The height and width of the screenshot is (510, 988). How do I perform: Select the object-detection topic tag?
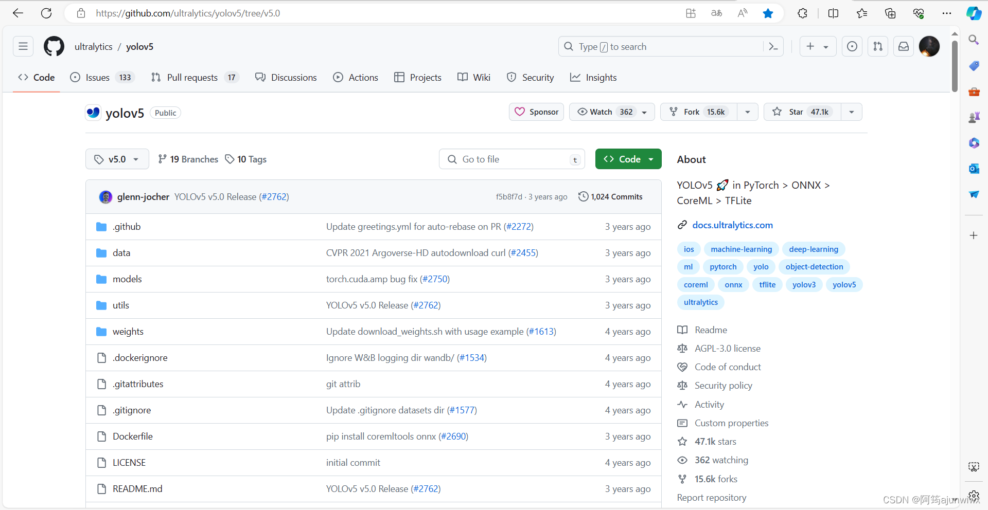[x=814, y=267]
